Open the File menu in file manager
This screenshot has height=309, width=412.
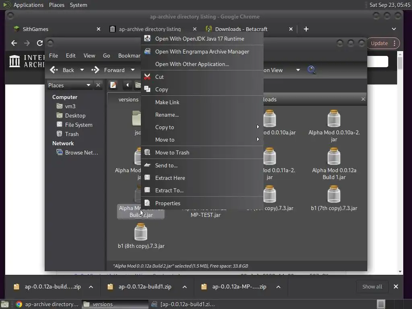click(x=54, y=56)
